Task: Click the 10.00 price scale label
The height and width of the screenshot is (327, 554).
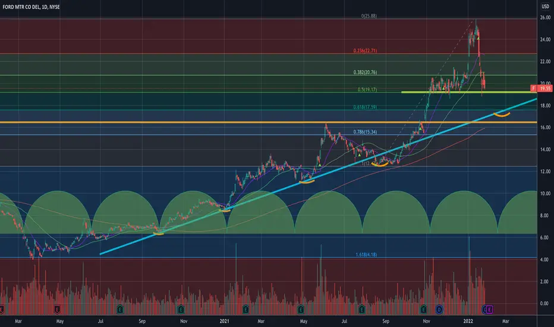Action: coord(545,193)
